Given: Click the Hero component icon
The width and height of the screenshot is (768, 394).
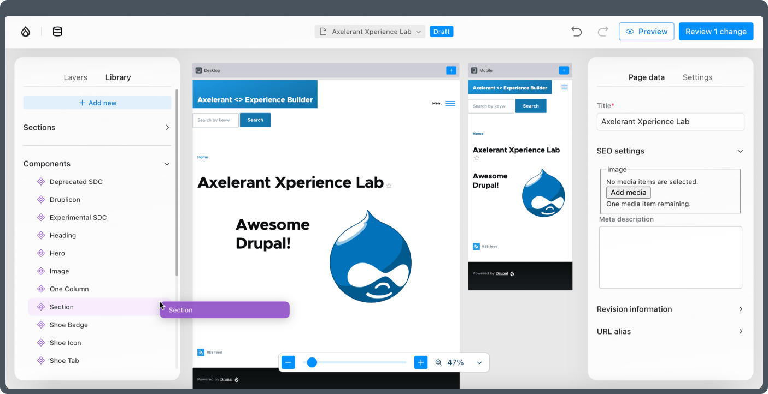Looking at the screenshot, I should tap(40, 253).
